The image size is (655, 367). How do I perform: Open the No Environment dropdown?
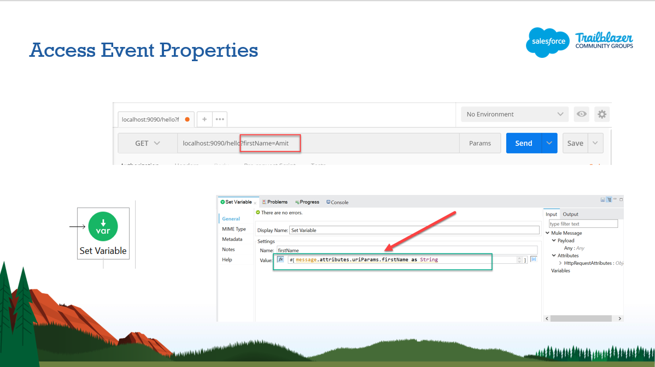pyautogui.click(x=514, y=114)
